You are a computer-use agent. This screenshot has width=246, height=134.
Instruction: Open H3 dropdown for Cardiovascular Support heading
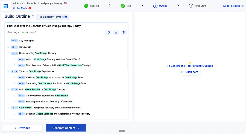pyautogui.click(x=21, y=96)
